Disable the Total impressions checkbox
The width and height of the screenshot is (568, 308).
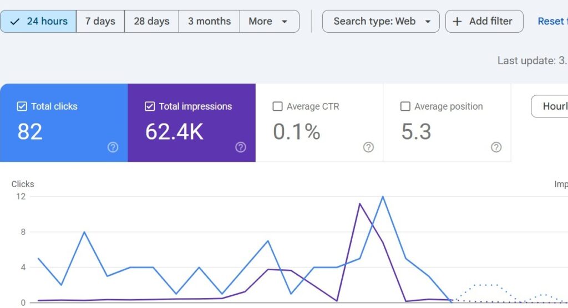tap(150, 106)
